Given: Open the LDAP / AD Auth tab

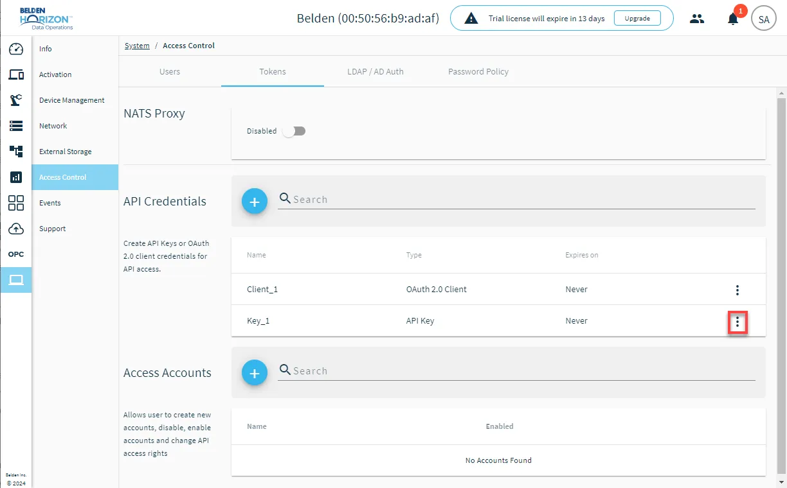Looking at the screenshot, I should click(x=375, y=71).
